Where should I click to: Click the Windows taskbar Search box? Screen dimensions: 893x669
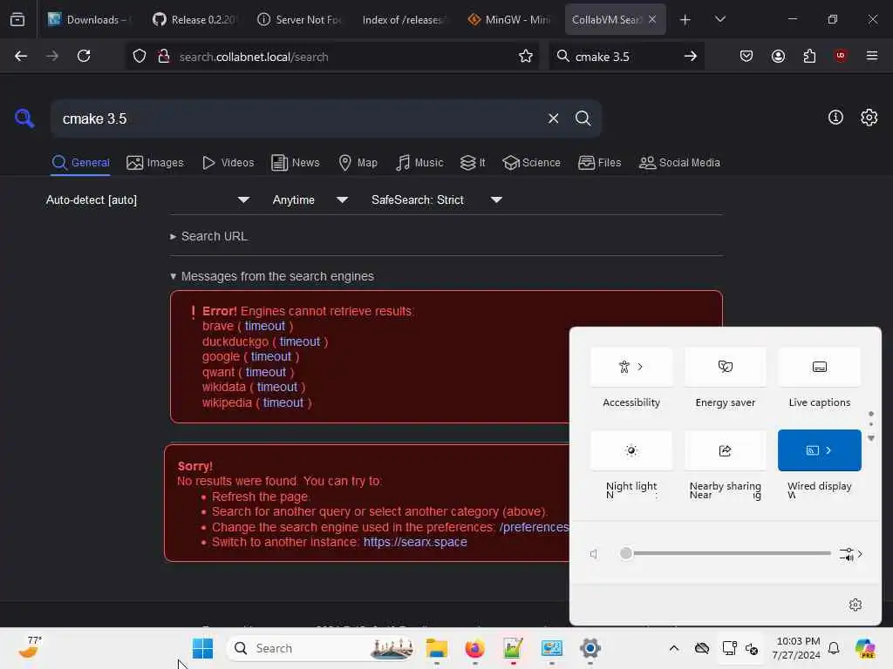[x=321, y=648]
